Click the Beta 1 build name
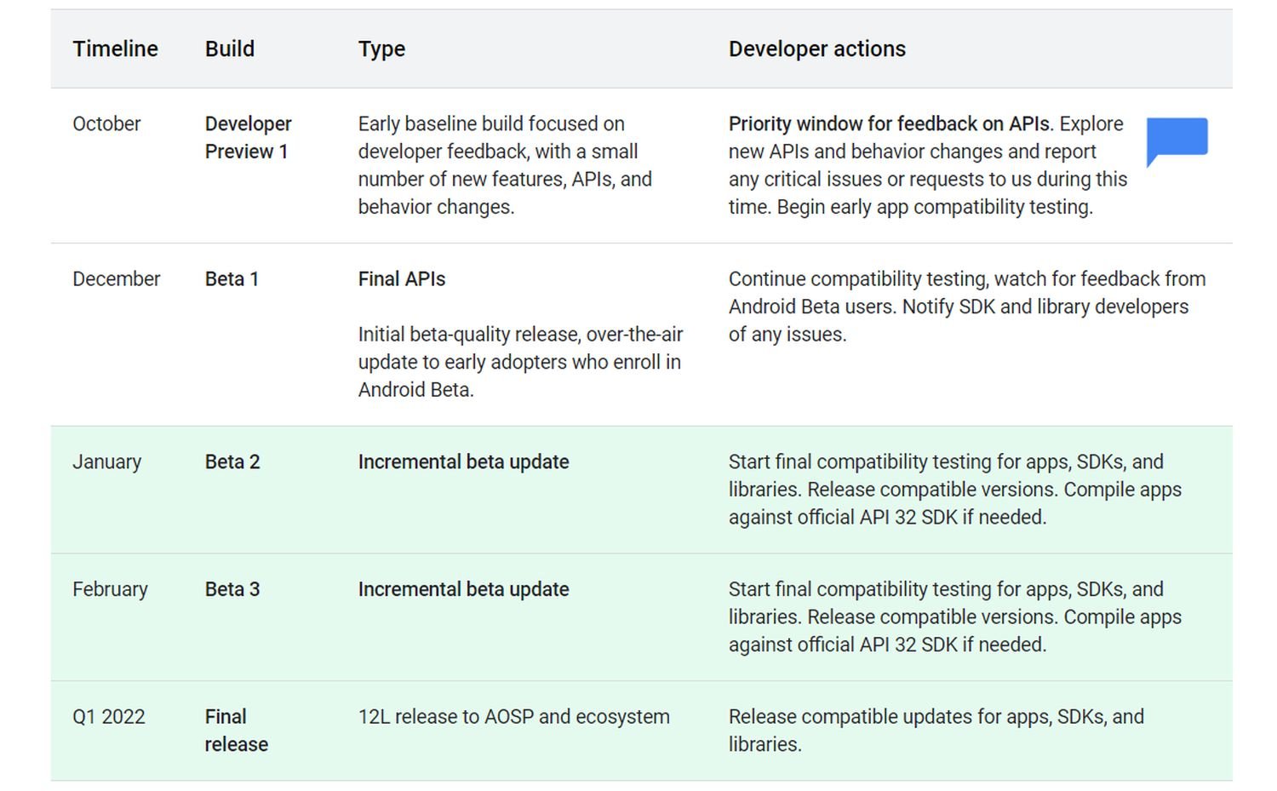The height and width of the screenshot is (791, 1277). click(x=232, y=279)
